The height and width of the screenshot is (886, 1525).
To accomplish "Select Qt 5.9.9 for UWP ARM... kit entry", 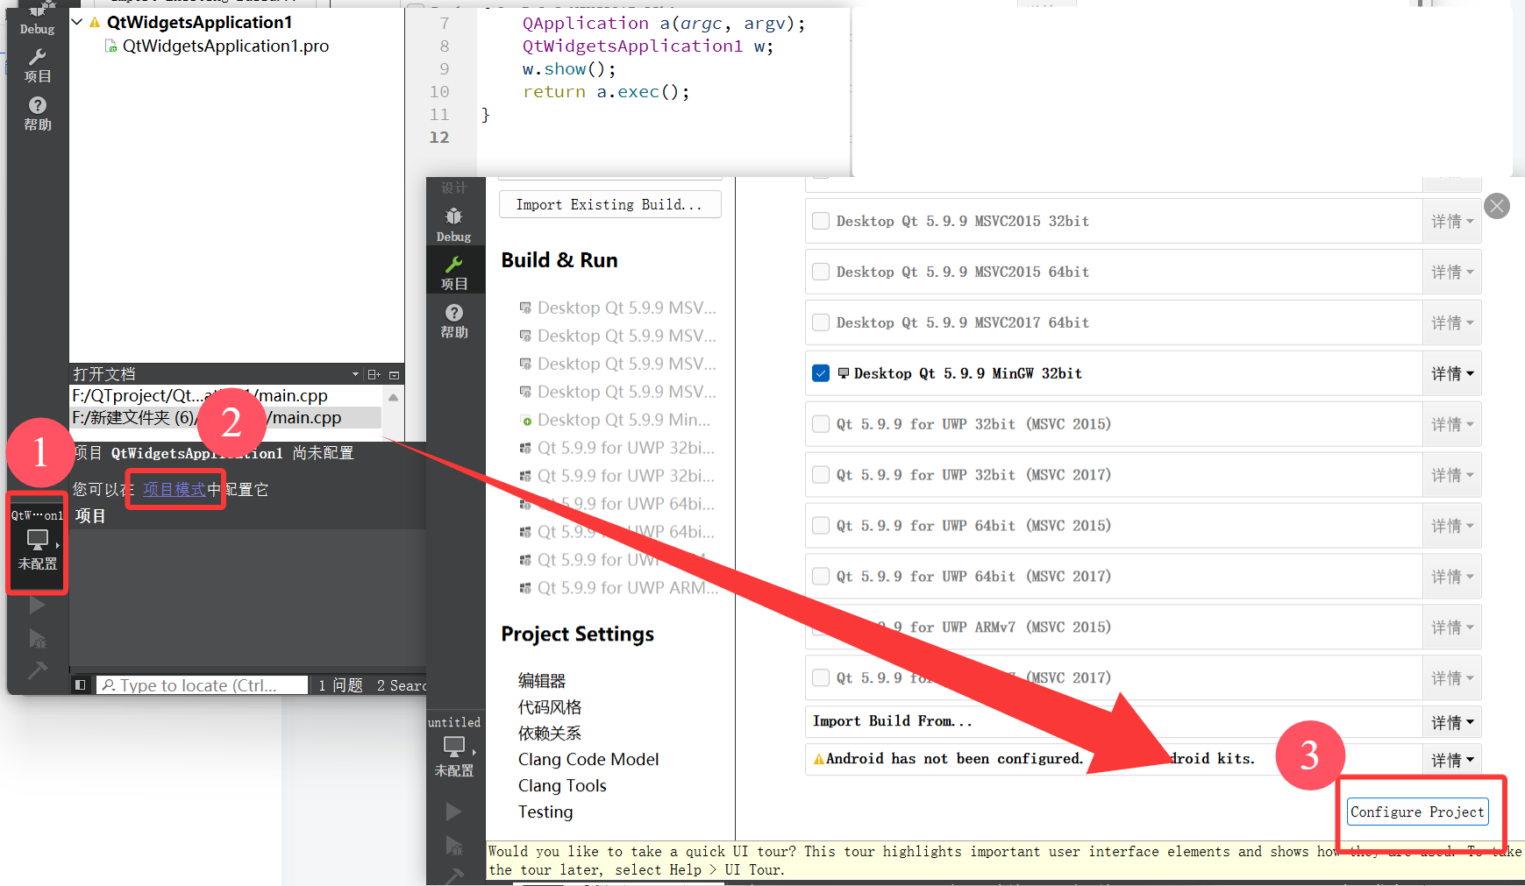I will [x=619, y=588].
